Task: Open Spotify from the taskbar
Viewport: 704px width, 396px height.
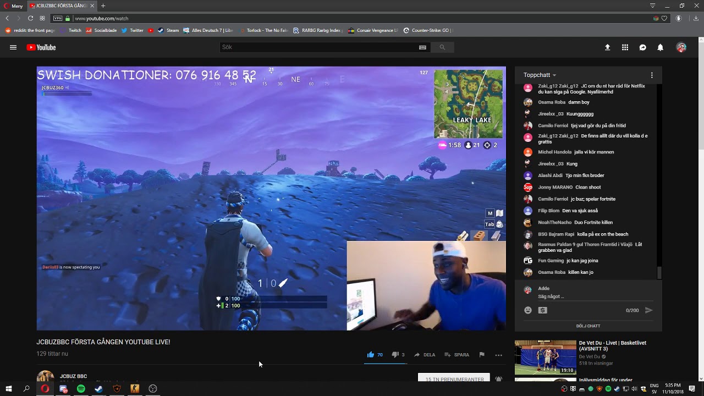Action: pyautogui.click(x=81, y=389)
